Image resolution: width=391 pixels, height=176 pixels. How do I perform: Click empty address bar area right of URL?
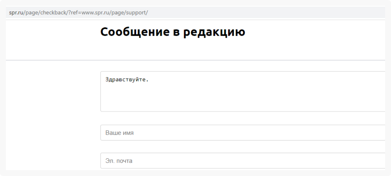click(x=267, y=13)
